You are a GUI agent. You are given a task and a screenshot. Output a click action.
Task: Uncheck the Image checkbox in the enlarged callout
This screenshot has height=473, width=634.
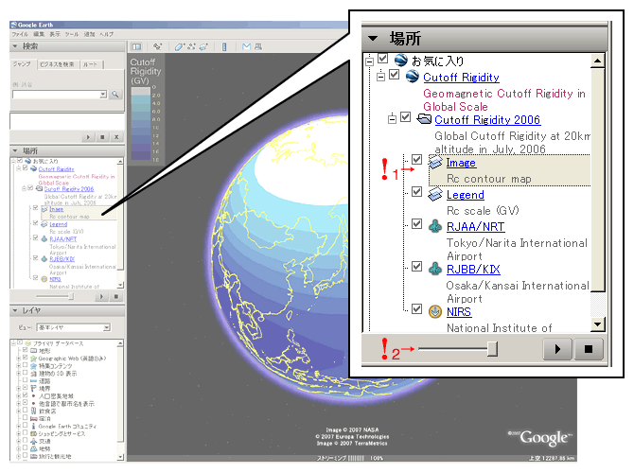[417, 160]
